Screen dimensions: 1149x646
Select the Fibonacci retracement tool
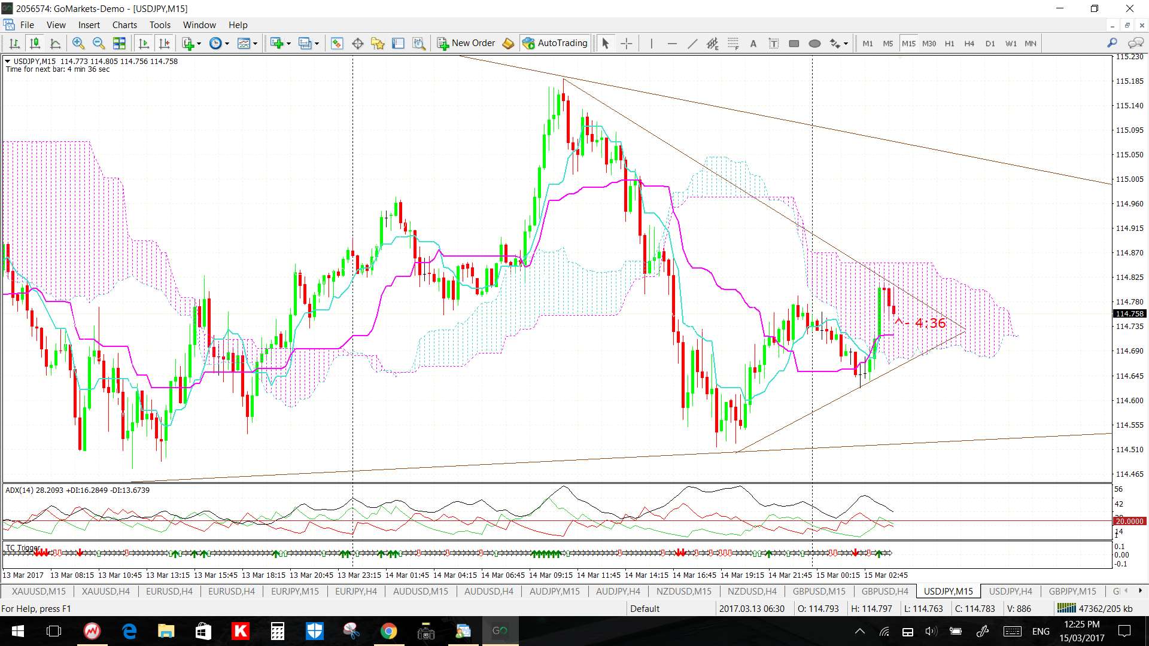(733, 43)
